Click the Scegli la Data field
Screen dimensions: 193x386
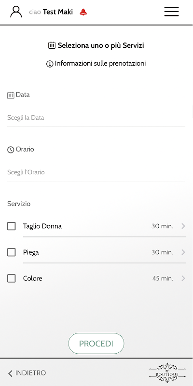click(x=96, y=118)
